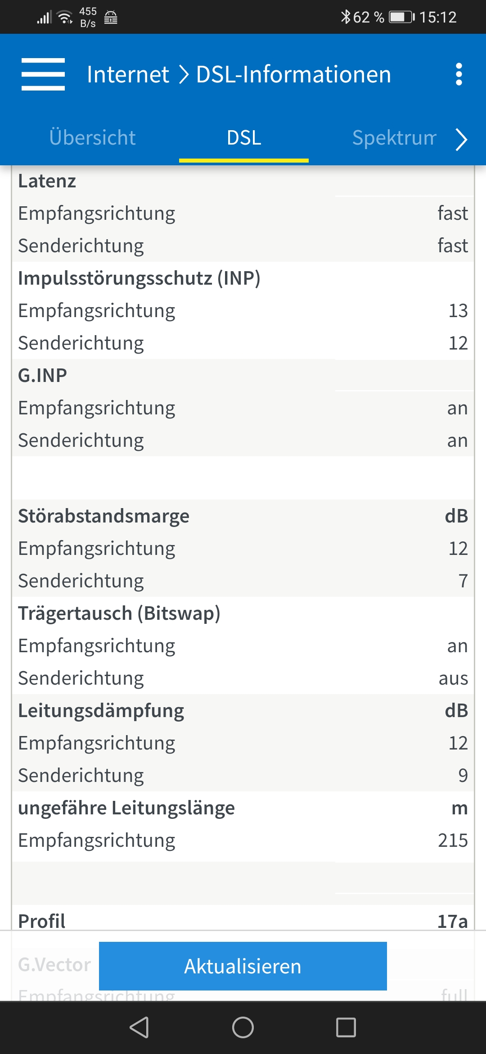Tap the Leitungsdämpfung header row
This screenshot has height=1054, width=486.
click(243, 710)
